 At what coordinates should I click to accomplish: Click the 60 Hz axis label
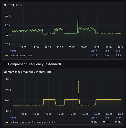[x=8, y=79]
